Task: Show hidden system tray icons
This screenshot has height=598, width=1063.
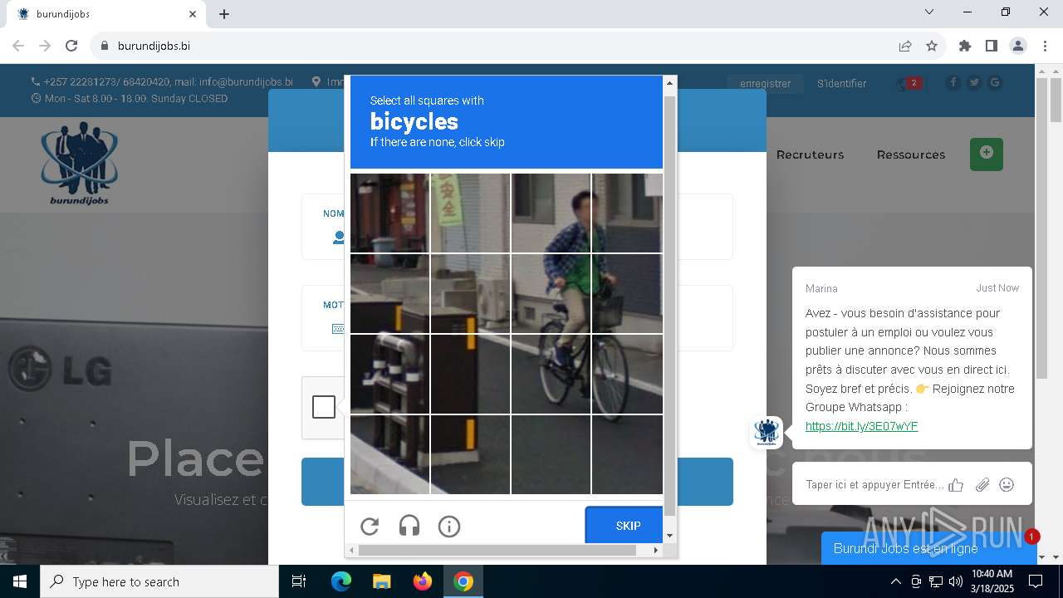Action: [x=895, y=581]
